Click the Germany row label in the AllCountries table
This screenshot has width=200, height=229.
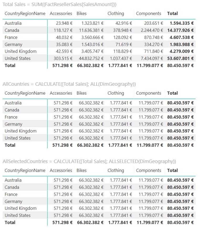pyautogui.click(x=13, y=124)
